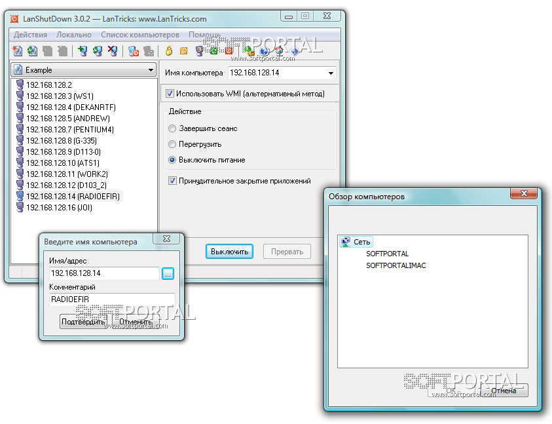552x424 pixels.
Task: Open the Локально menu
Action: tap(74, 35)
